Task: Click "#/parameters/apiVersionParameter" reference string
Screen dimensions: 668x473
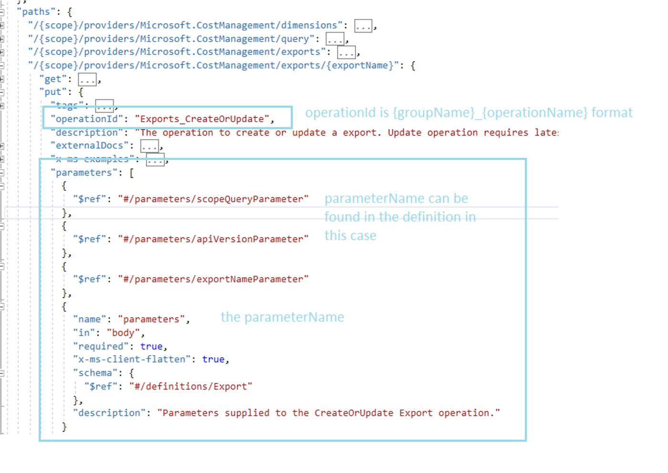Action: (213, 239)
